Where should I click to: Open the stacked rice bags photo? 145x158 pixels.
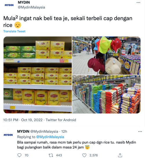click(106, 94)
